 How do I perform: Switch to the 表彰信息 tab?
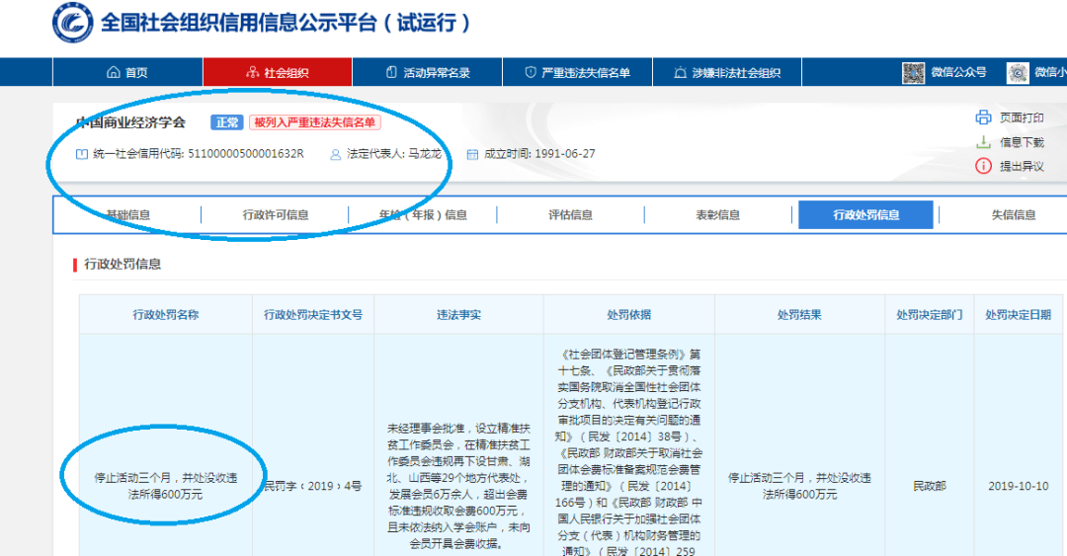[x=718, y=215]
